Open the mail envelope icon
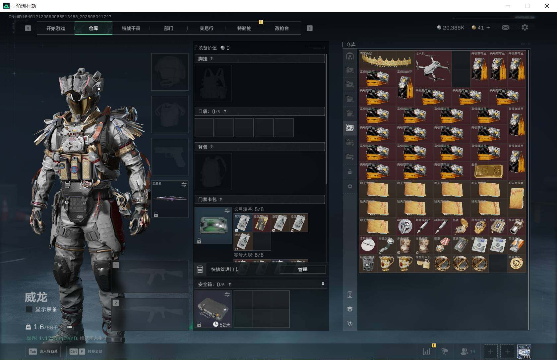557x360 pixels. pyautogui.click(x=506, y=27)
